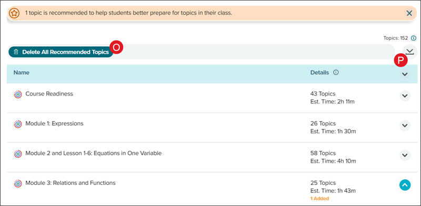The width and height of the screenshot is (421, 206).
Task: Expand the Course Readiness row
Action: pyautogui.click(x=405, y=96)
